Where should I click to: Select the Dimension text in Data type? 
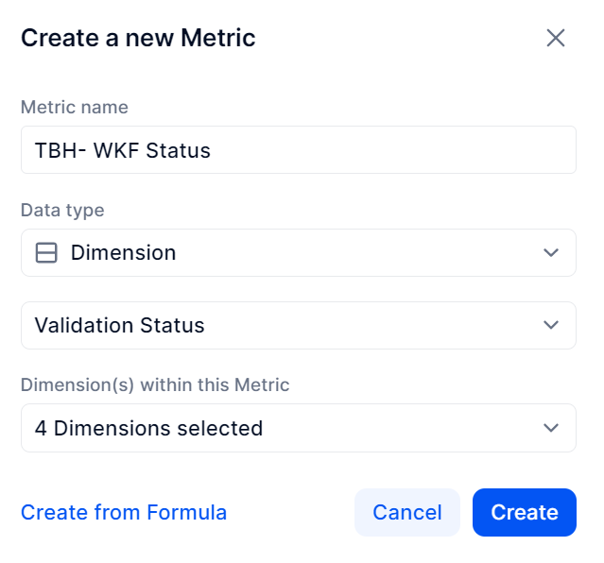pos(123,252)
